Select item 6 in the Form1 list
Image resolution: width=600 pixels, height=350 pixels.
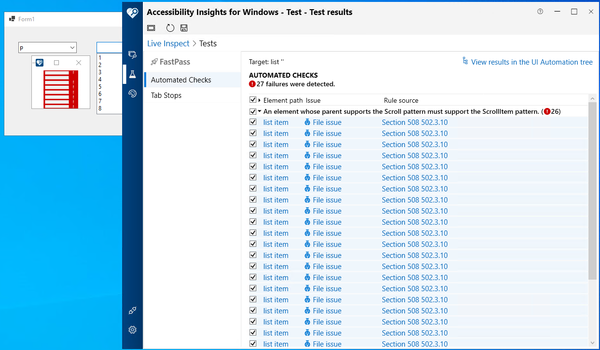click(x=110, y=94)
